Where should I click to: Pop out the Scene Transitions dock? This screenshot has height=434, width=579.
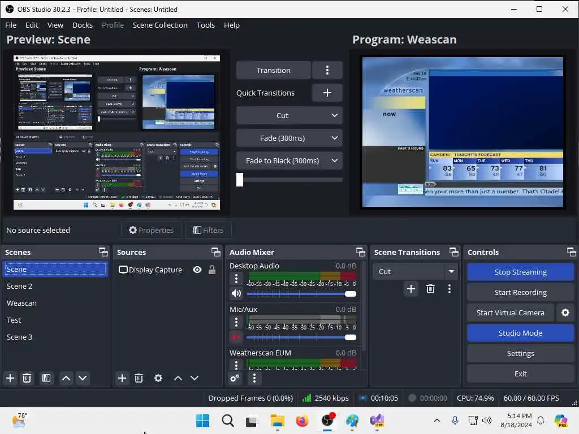coord(454,252)
